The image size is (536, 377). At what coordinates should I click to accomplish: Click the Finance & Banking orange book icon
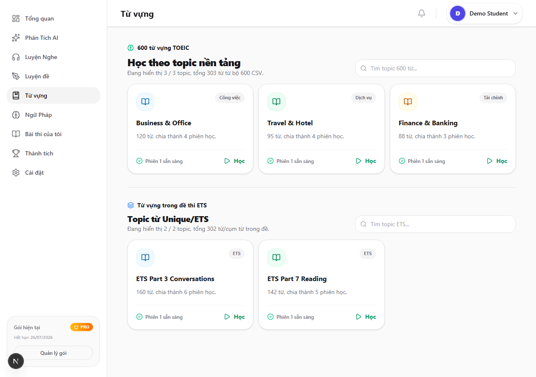pos(408,102)
